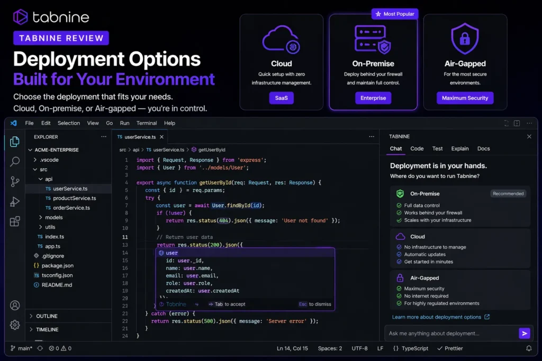Click the Maximum Security button
The height and width of the screenshot is (361, 542).
click(465, 98)
